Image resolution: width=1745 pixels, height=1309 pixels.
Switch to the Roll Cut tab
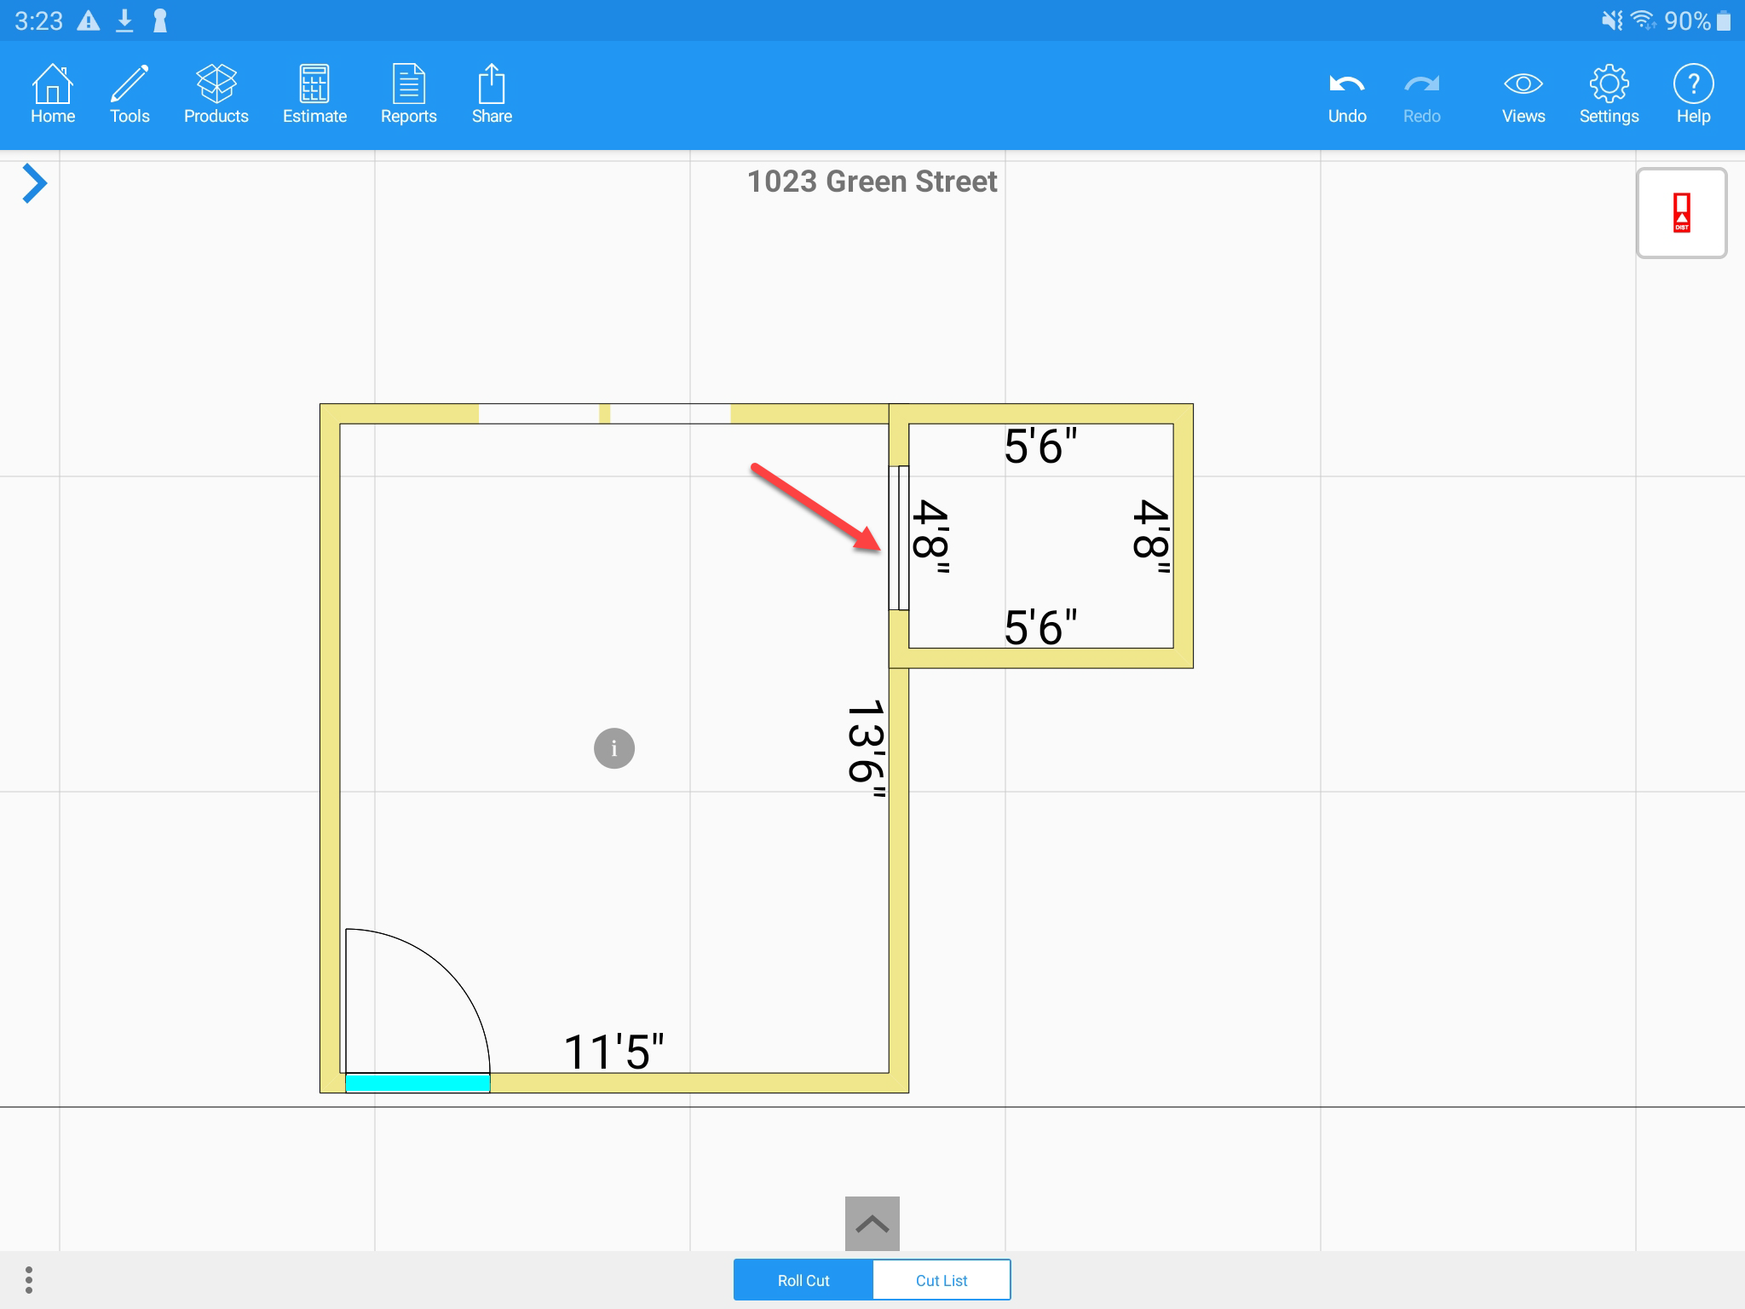(803, 1280)
